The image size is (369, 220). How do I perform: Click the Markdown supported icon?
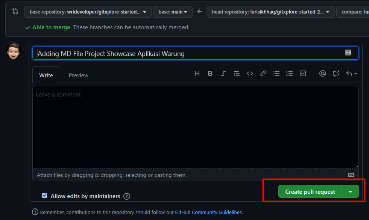(351, 175)
